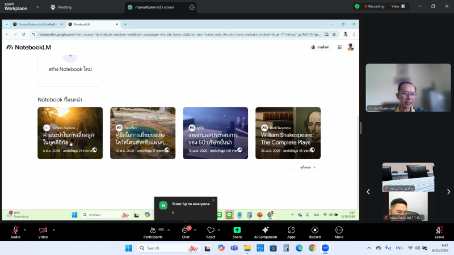
Task: Toggle meeting recording with Record button
Action: [314, 230]
